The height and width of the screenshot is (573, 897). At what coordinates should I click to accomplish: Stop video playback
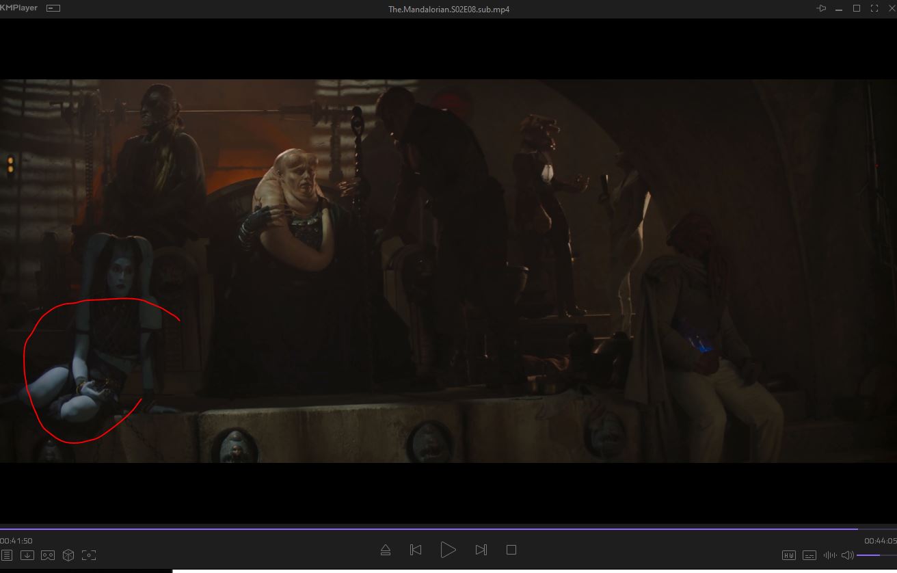[511, 550]
